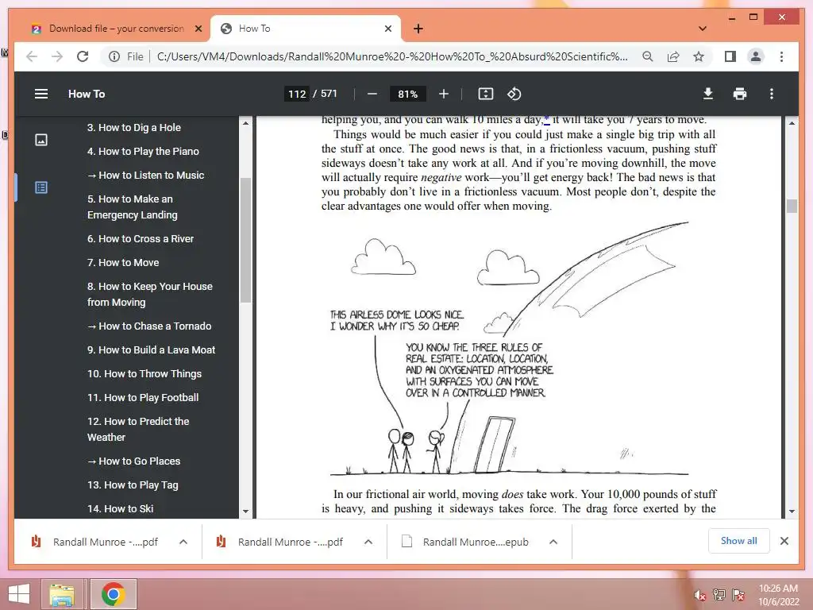Image resolution: width=813 pixels, height=610 pixels.
Task: Open the Windows Start menu
Action: coord(19,594)
